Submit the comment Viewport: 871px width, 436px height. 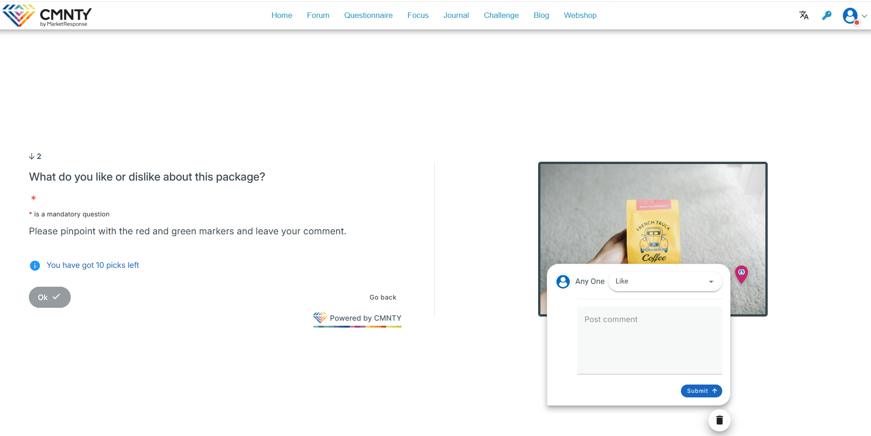701,391
